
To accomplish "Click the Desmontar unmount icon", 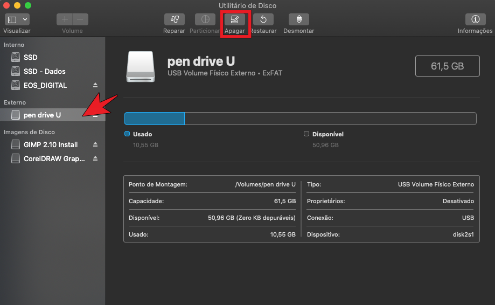I will pyautogui.click(x=299, y=19).
